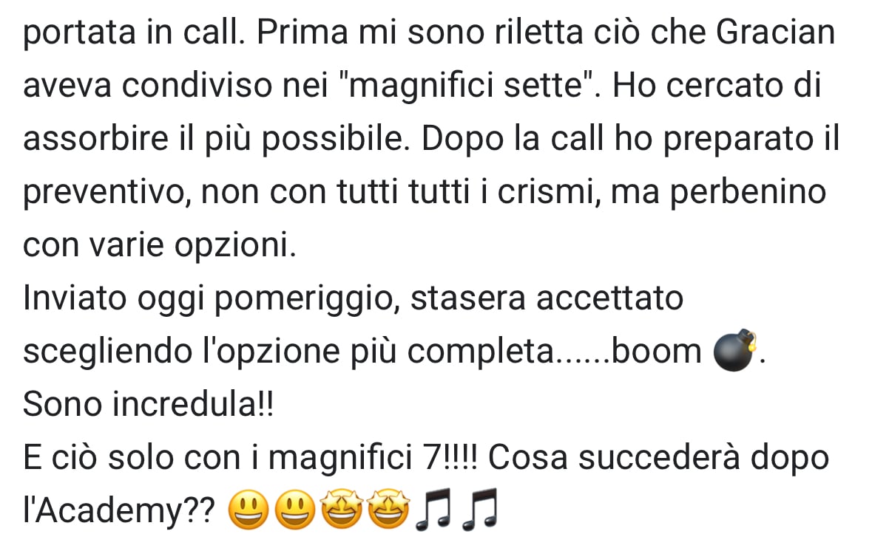Click the second star-struck emoji

(x=389, y=510)
